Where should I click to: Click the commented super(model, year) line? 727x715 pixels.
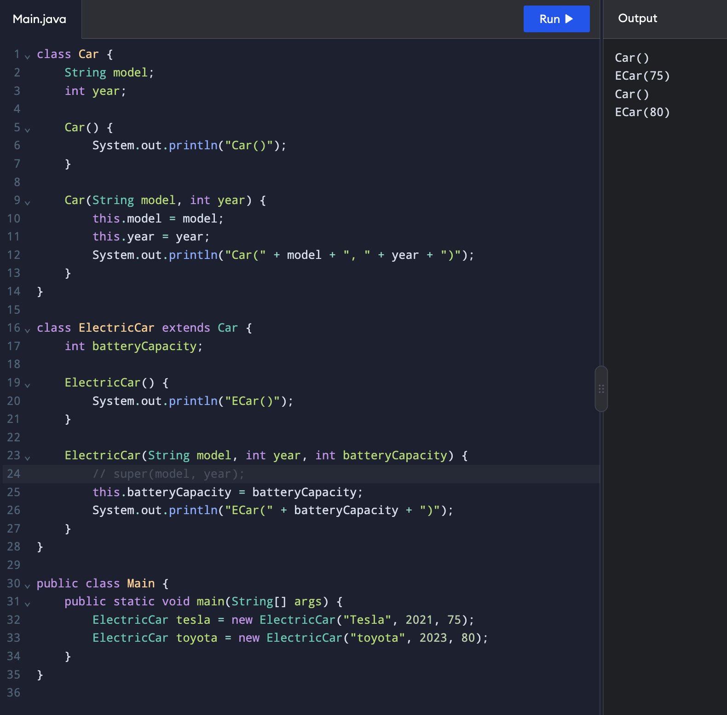(168, 474)
